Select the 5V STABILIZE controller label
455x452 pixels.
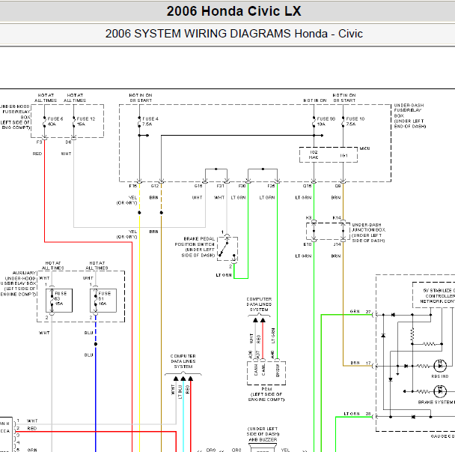coord(439,296)
